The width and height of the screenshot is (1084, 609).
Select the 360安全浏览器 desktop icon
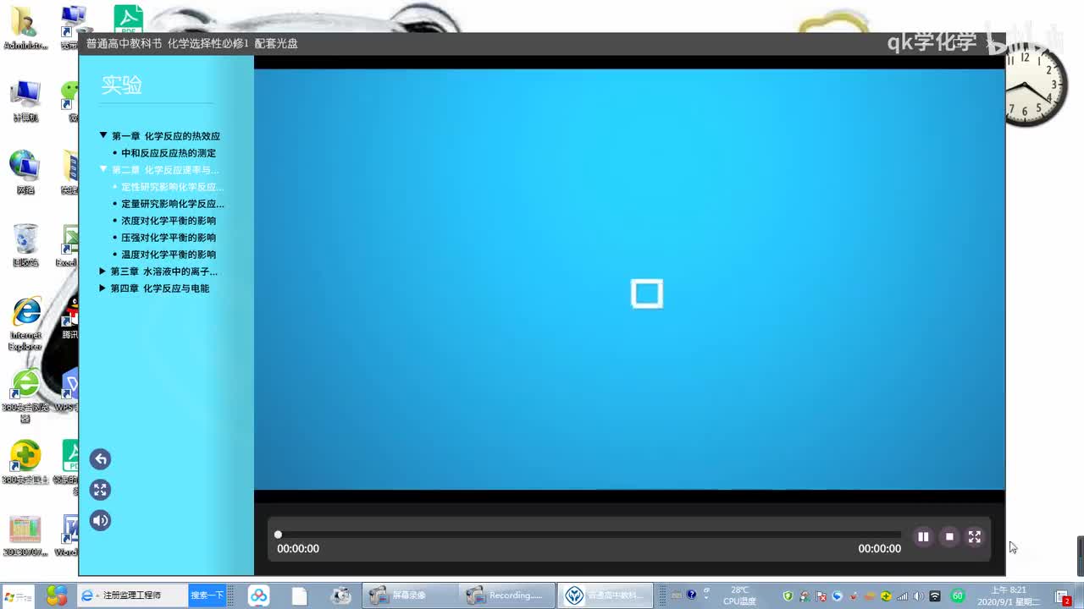click(25, 396)
